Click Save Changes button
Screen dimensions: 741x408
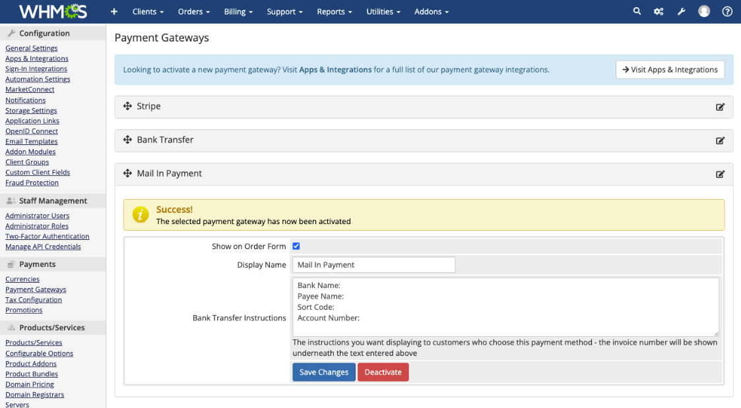(324, 372)
